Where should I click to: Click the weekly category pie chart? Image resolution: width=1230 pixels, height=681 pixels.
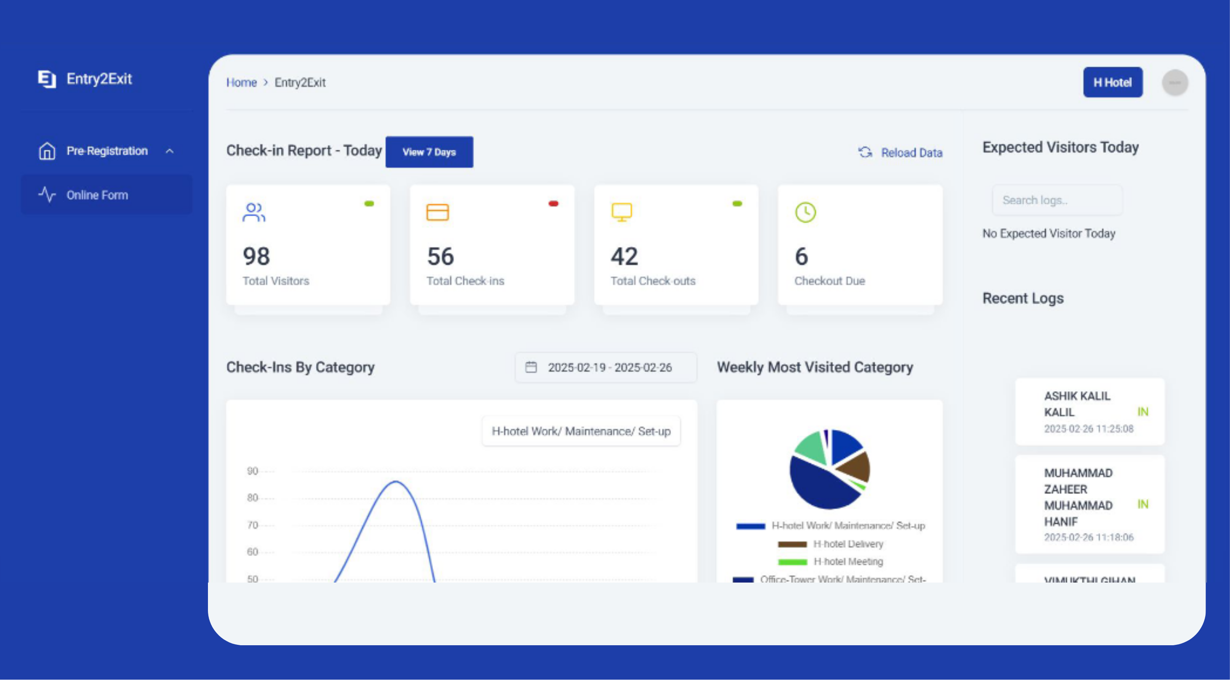829,469
